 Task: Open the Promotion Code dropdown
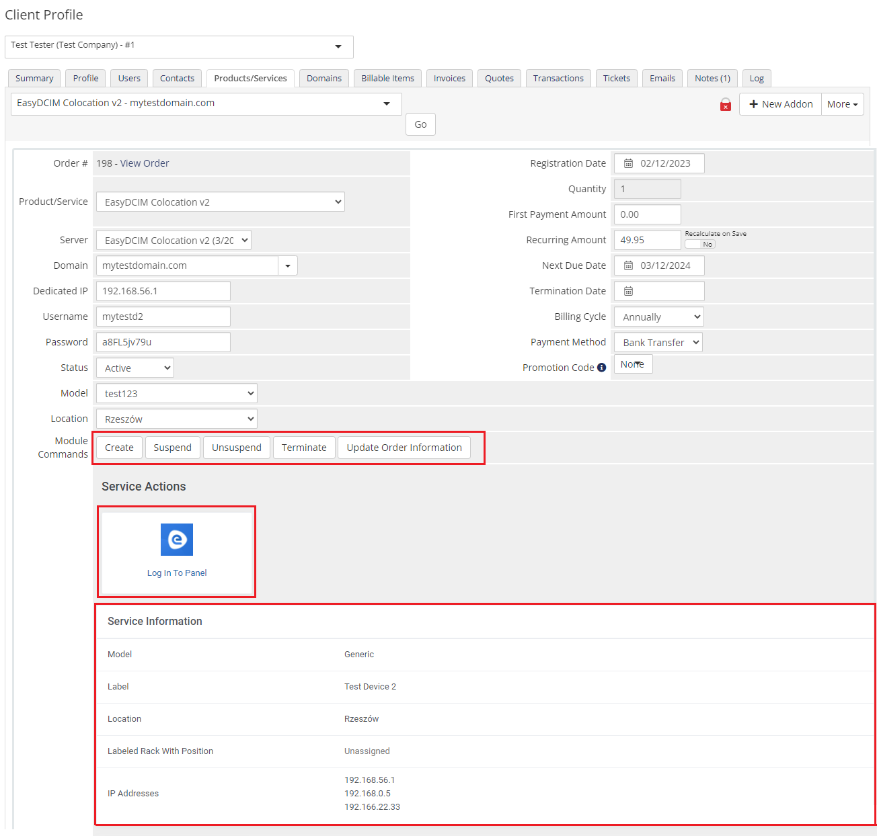[x=634, y=364]
